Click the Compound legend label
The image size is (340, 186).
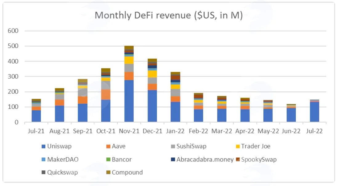pos(127,172)
